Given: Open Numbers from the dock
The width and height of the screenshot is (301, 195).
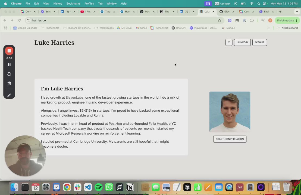Looking at the screenshot, I should [x=197, y=187].
